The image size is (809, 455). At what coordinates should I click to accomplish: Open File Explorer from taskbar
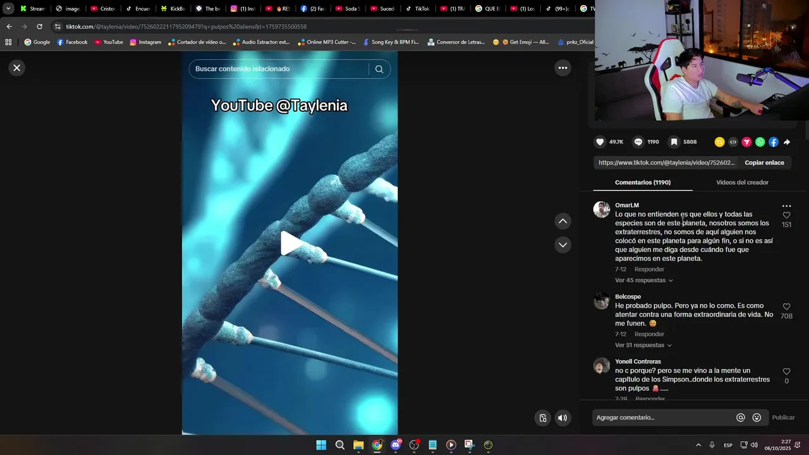click(358, 445)
